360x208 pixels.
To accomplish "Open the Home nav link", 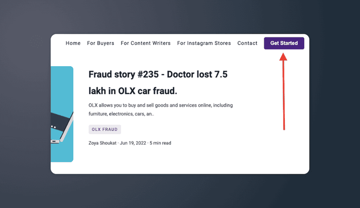I will 73,43.
